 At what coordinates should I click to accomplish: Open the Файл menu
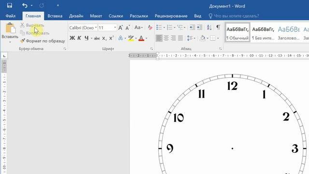coord(11,16)
